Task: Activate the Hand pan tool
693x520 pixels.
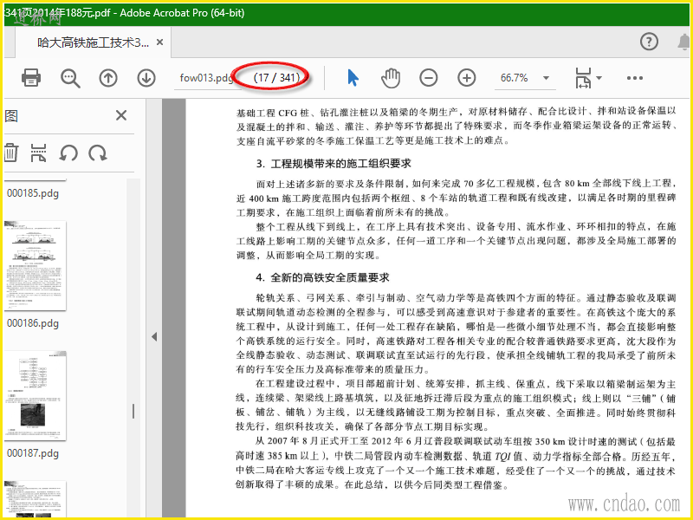Action: [x=391, y=78]
